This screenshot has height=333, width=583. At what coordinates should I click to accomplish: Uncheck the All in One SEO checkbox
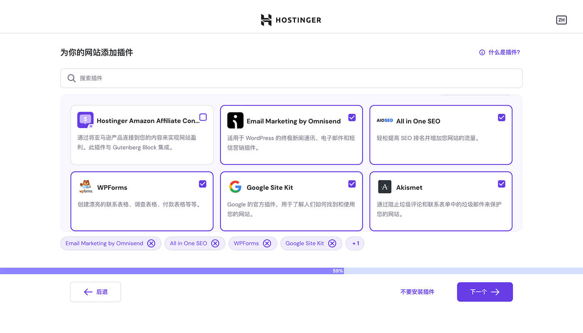(501, 117)
